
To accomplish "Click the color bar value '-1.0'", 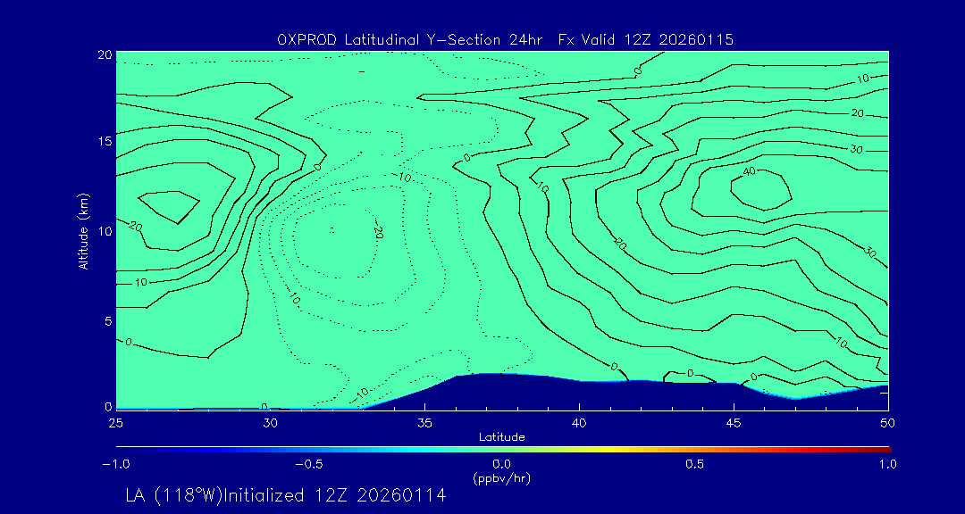I will tap(115, 464).
